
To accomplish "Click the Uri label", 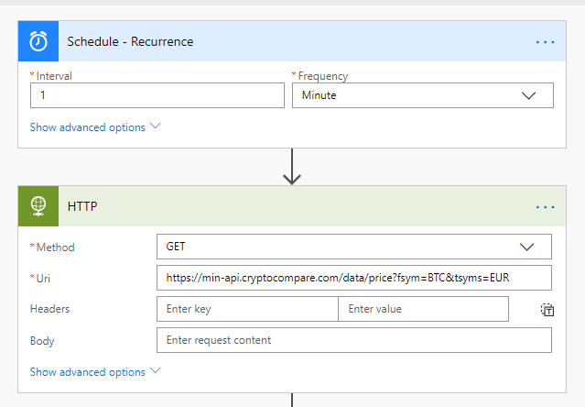I will [43, 278].
